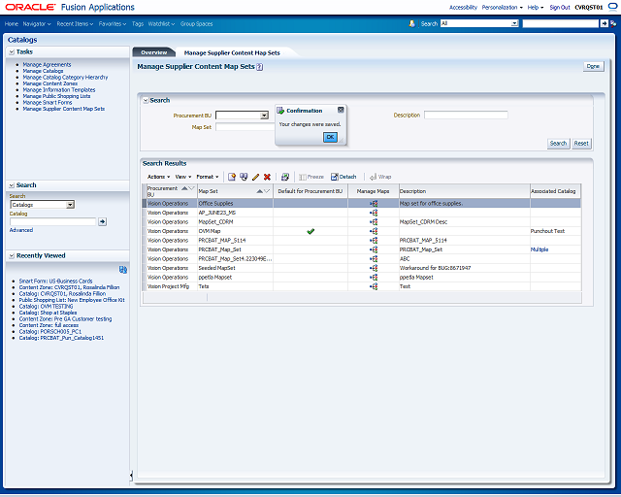
Task: Open Catalog: Shop at Staples recent item
Action: pos(48,313)
